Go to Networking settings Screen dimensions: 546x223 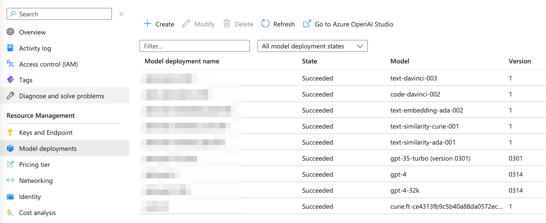[x=36, y=180]
